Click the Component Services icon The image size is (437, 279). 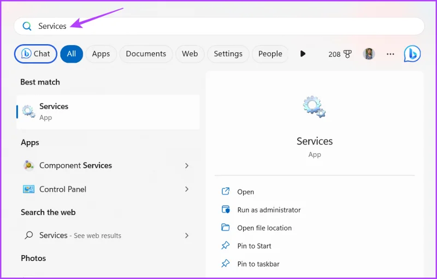28,166
